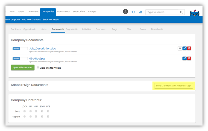The width and height of the screenshot is (208, 131).
Task: Open the Timesheet main menu
Action: (x=33, y=11)
